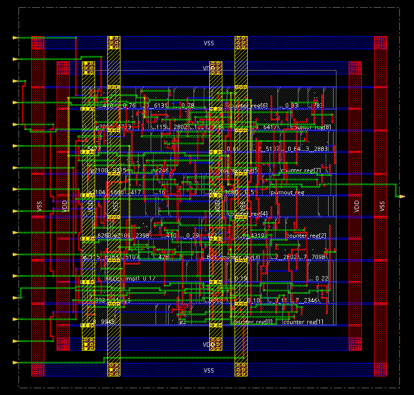Select the counter_reg[8] cell label

pyautogui.click(x=311, y=127)
